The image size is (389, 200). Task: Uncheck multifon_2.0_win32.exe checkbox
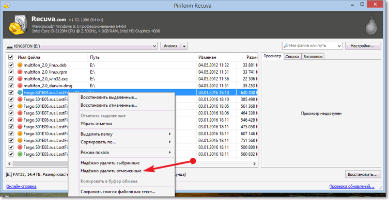[x=11, y=79]
